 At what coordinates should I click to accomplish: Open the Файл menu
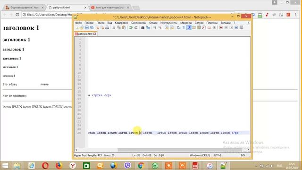(x=78, y=23)
